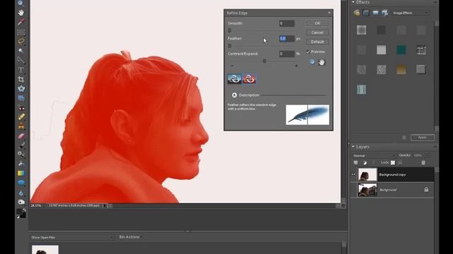Click Cancel in Refine Edge dialog
453x254 pixels.
click(317, 32)
